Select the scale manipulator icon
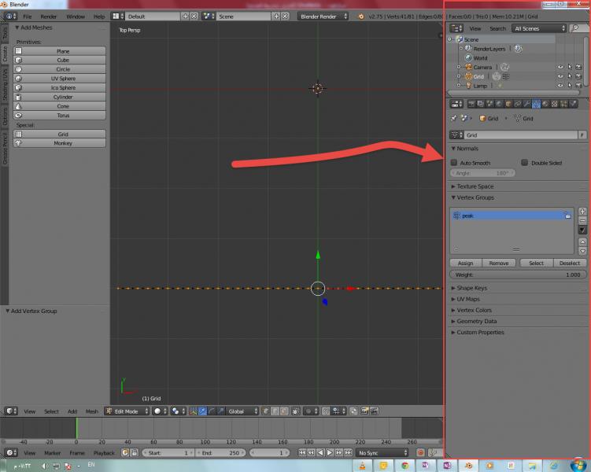591x472 pixels. pyautogui.click(x=221, y=411)
